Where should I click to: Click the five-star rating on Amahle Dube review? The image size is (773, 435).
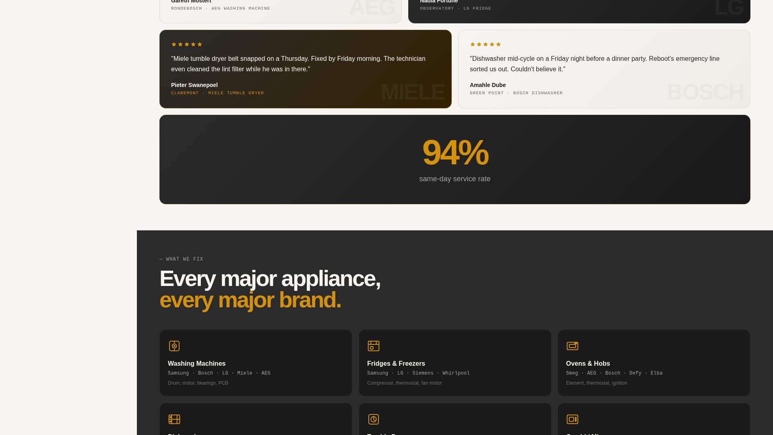coord(486,44)
